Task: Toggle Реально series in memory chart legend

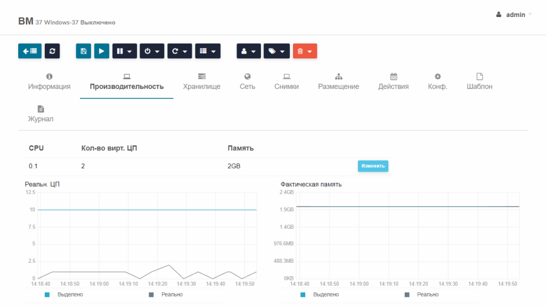Action: (422, 294)
